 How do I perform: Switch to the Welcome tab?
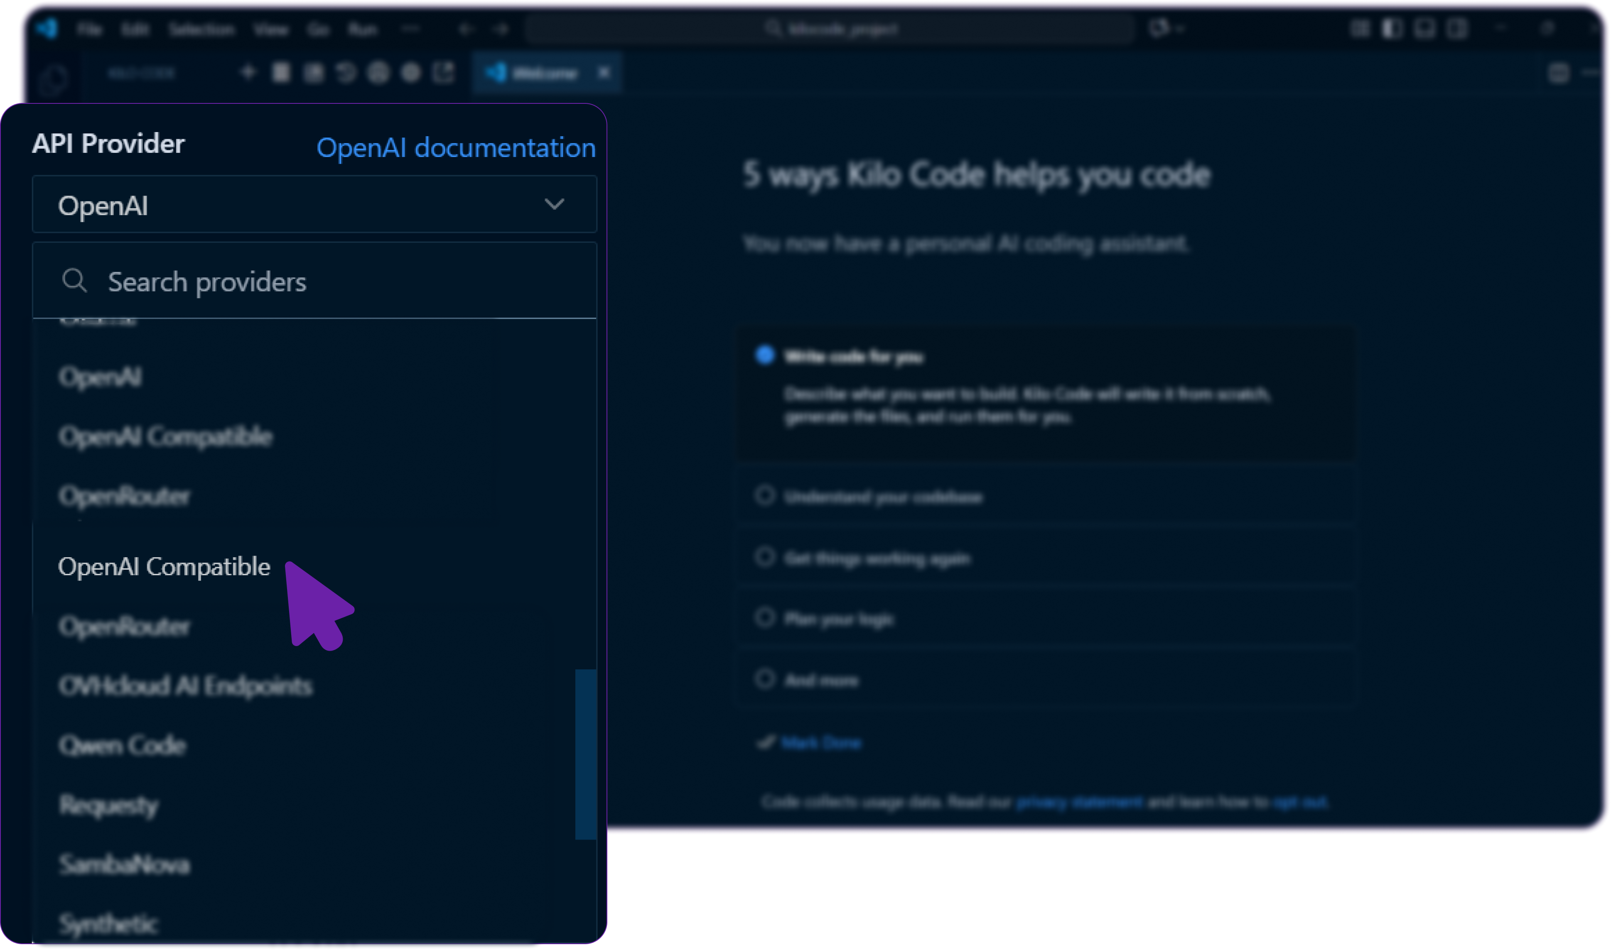click(x=545, y=72)
